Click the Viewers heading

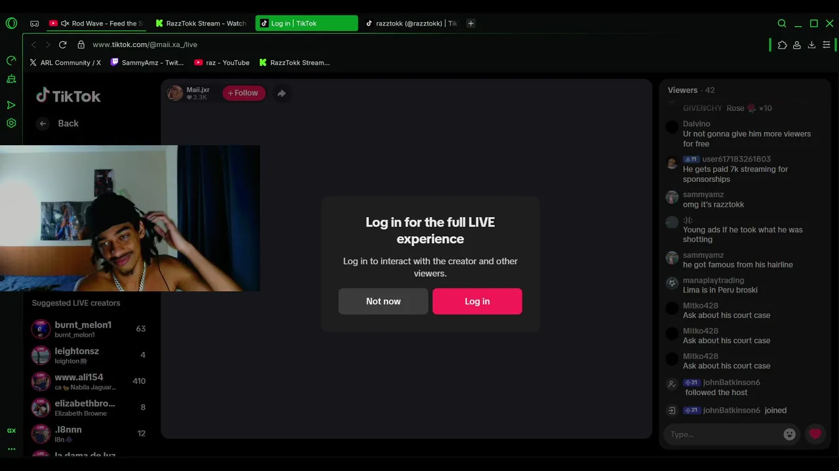(x=682, y=90)
